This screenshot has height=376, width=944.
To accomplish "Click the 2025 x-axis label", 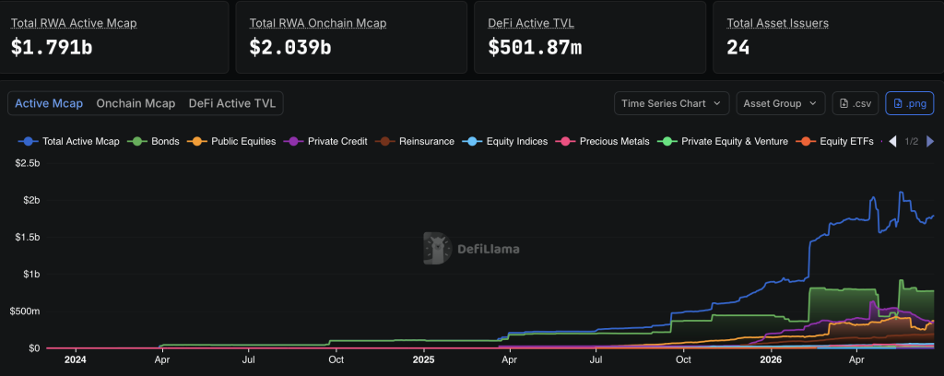I will coord(424,360).
